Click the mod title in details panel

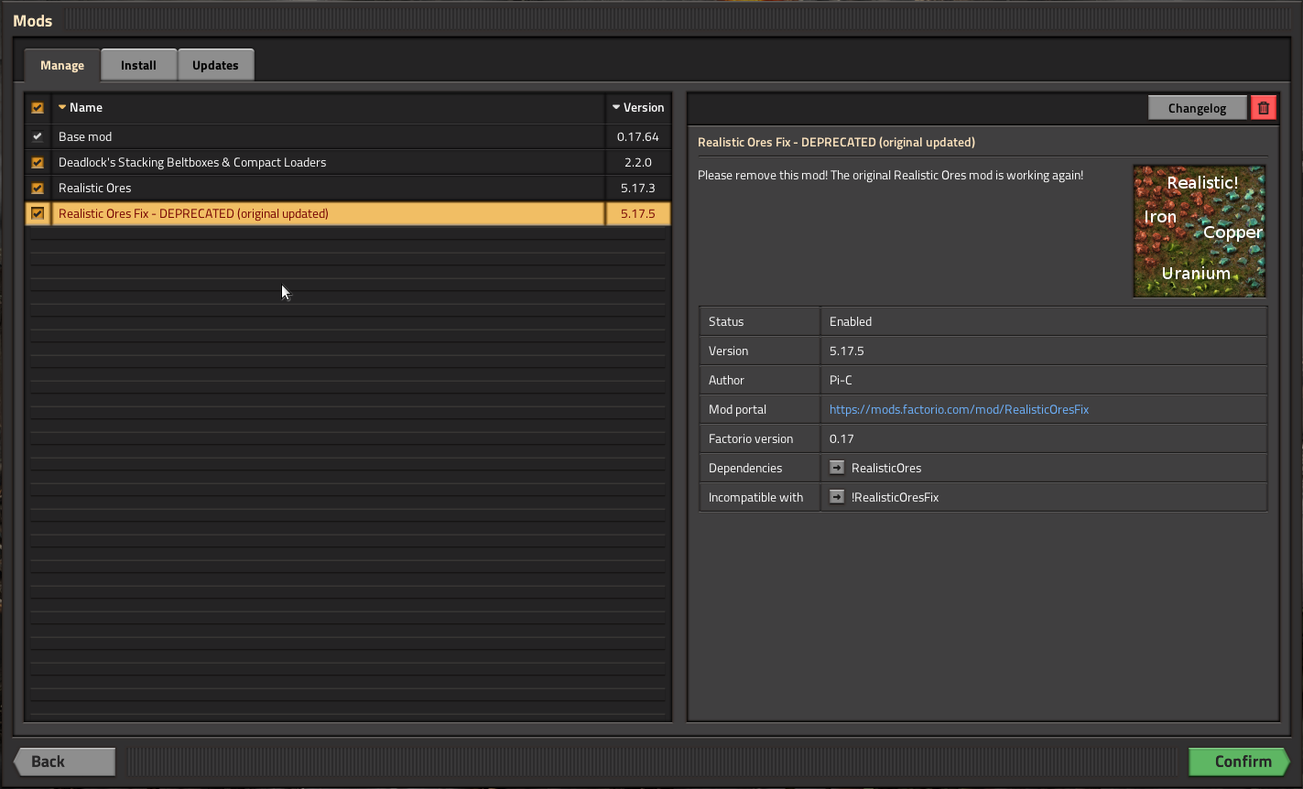tap(836, 142)
